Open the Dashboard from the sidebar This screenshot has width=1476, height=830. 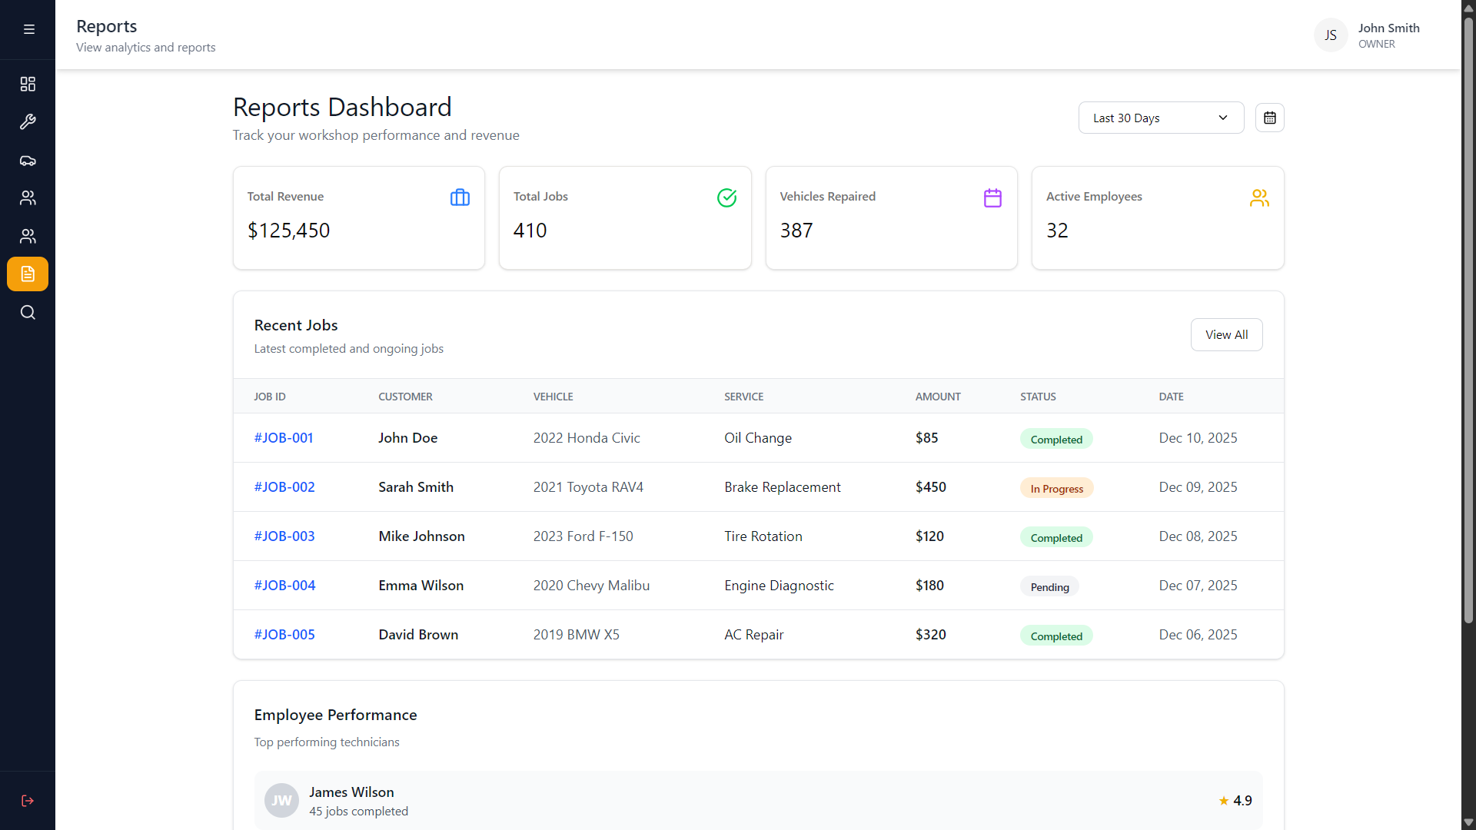tap(28, 84)
